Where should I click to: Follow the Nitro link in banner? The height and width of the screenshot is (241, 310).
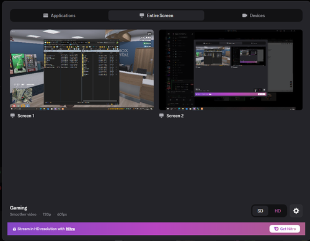(x=71, y=229)
